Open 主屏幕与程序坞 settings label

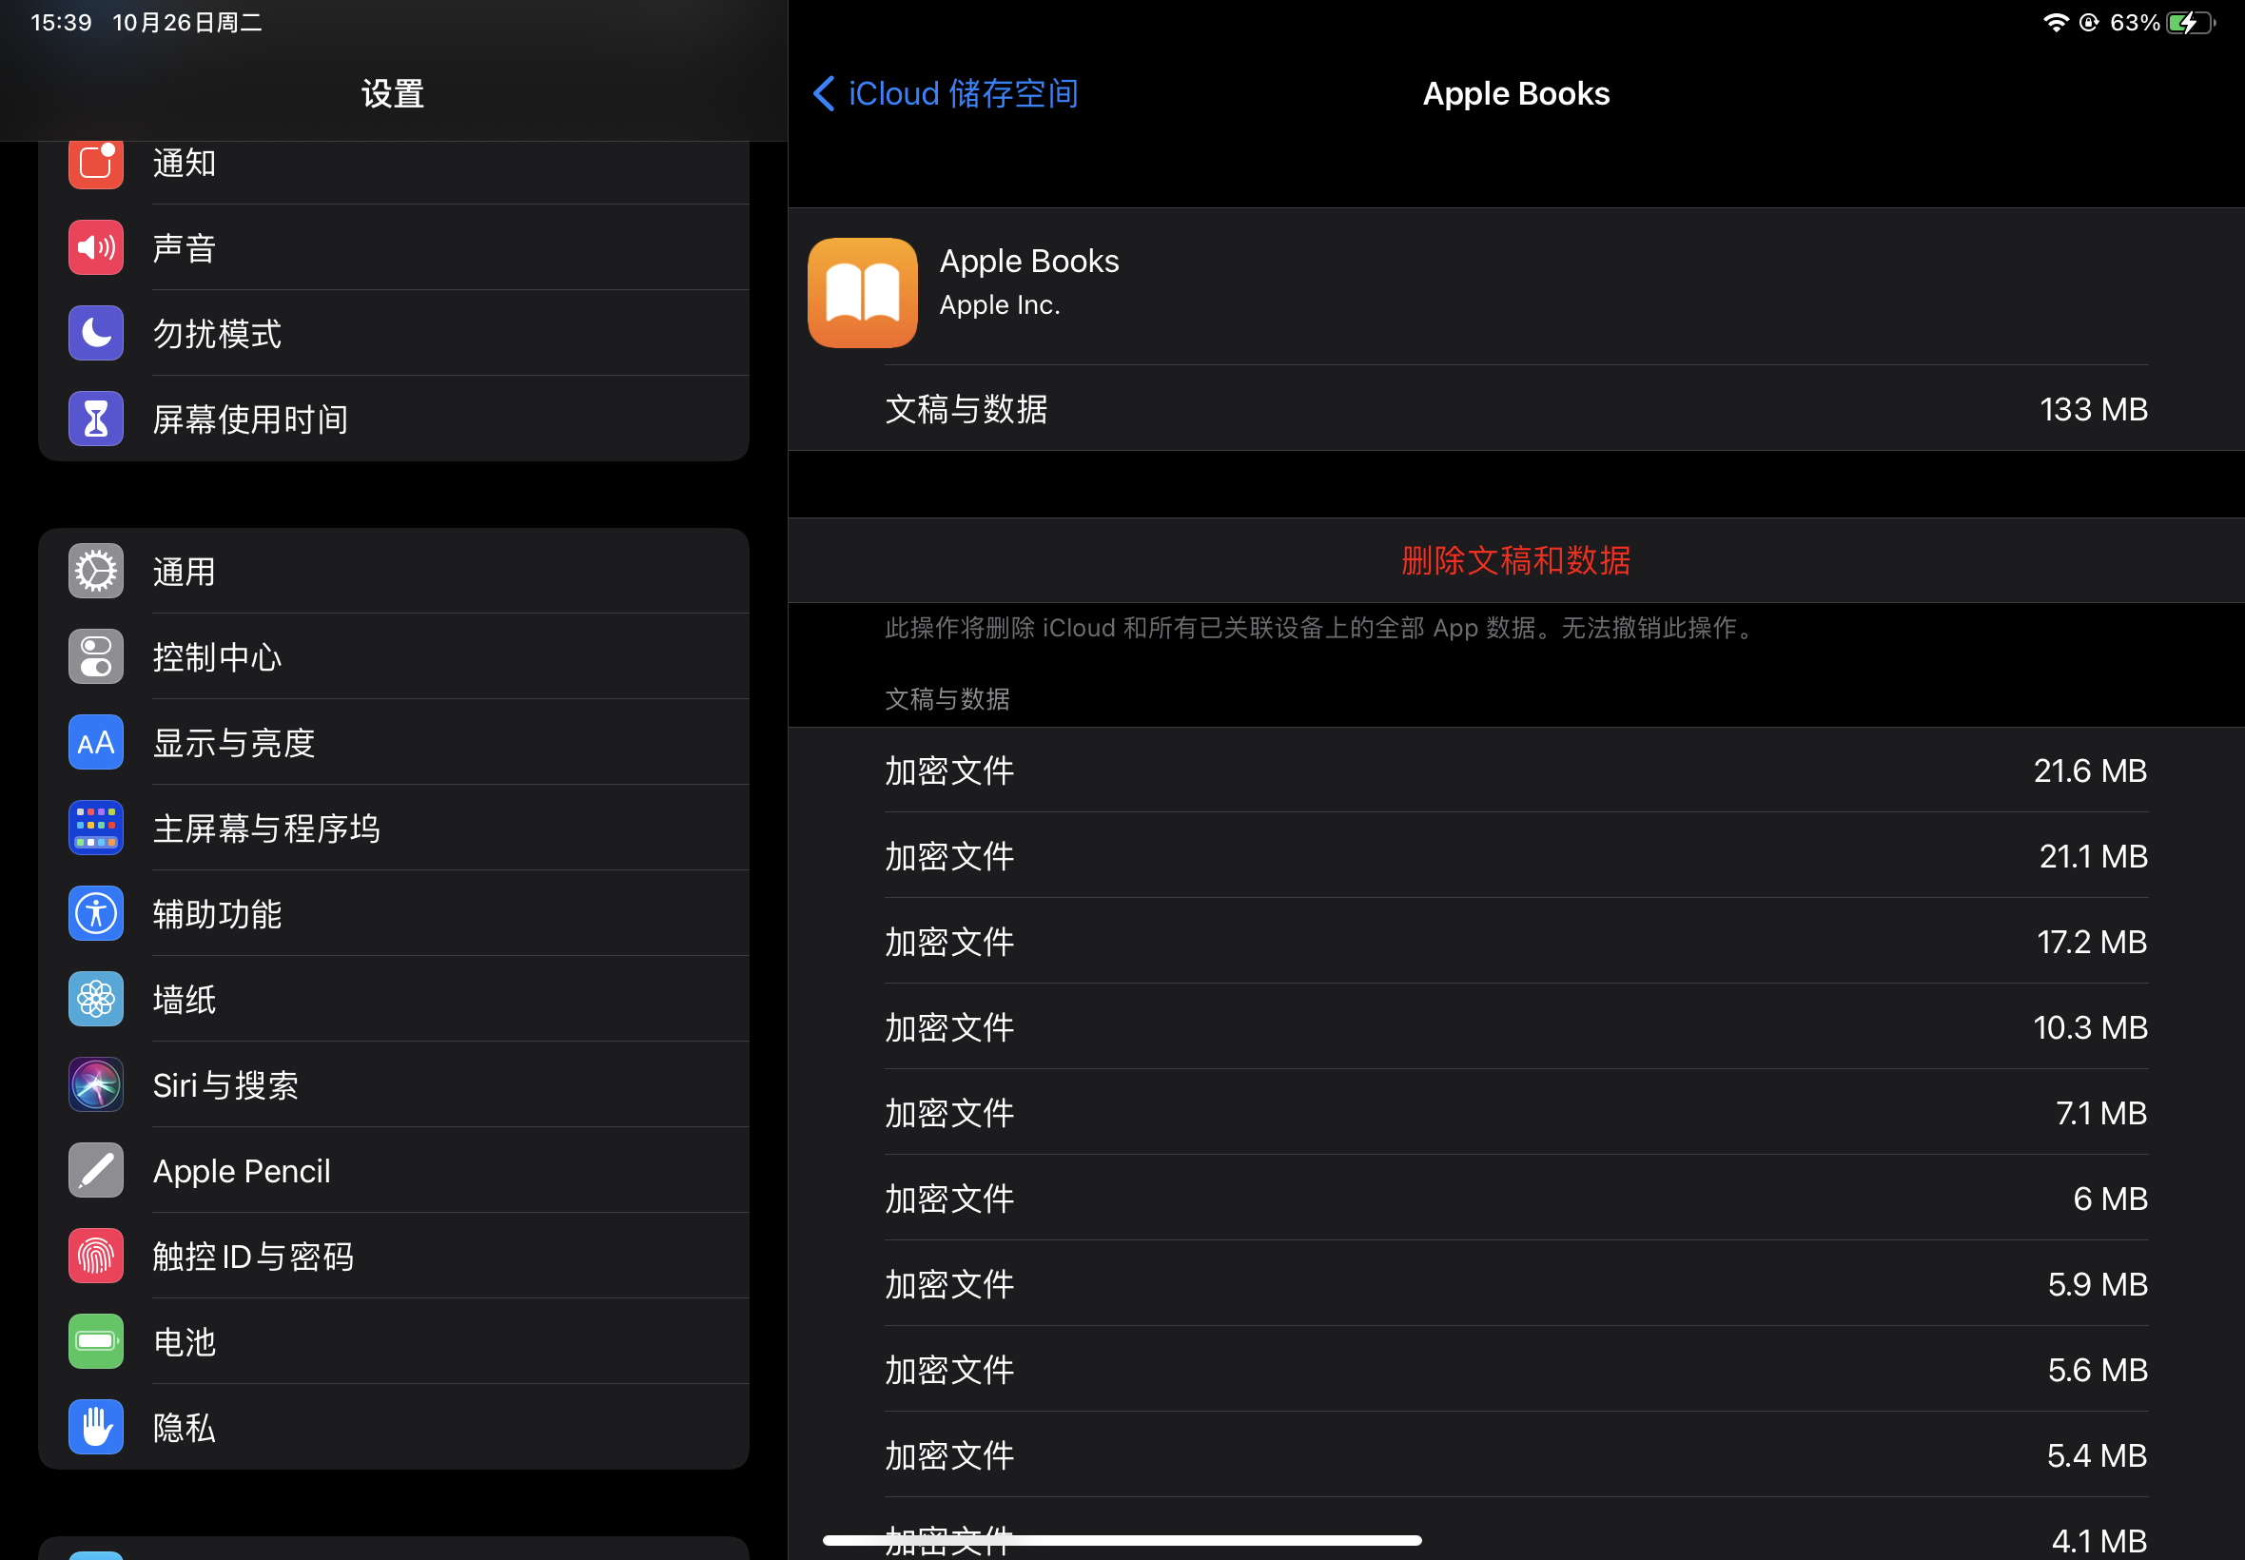[265, 829]
